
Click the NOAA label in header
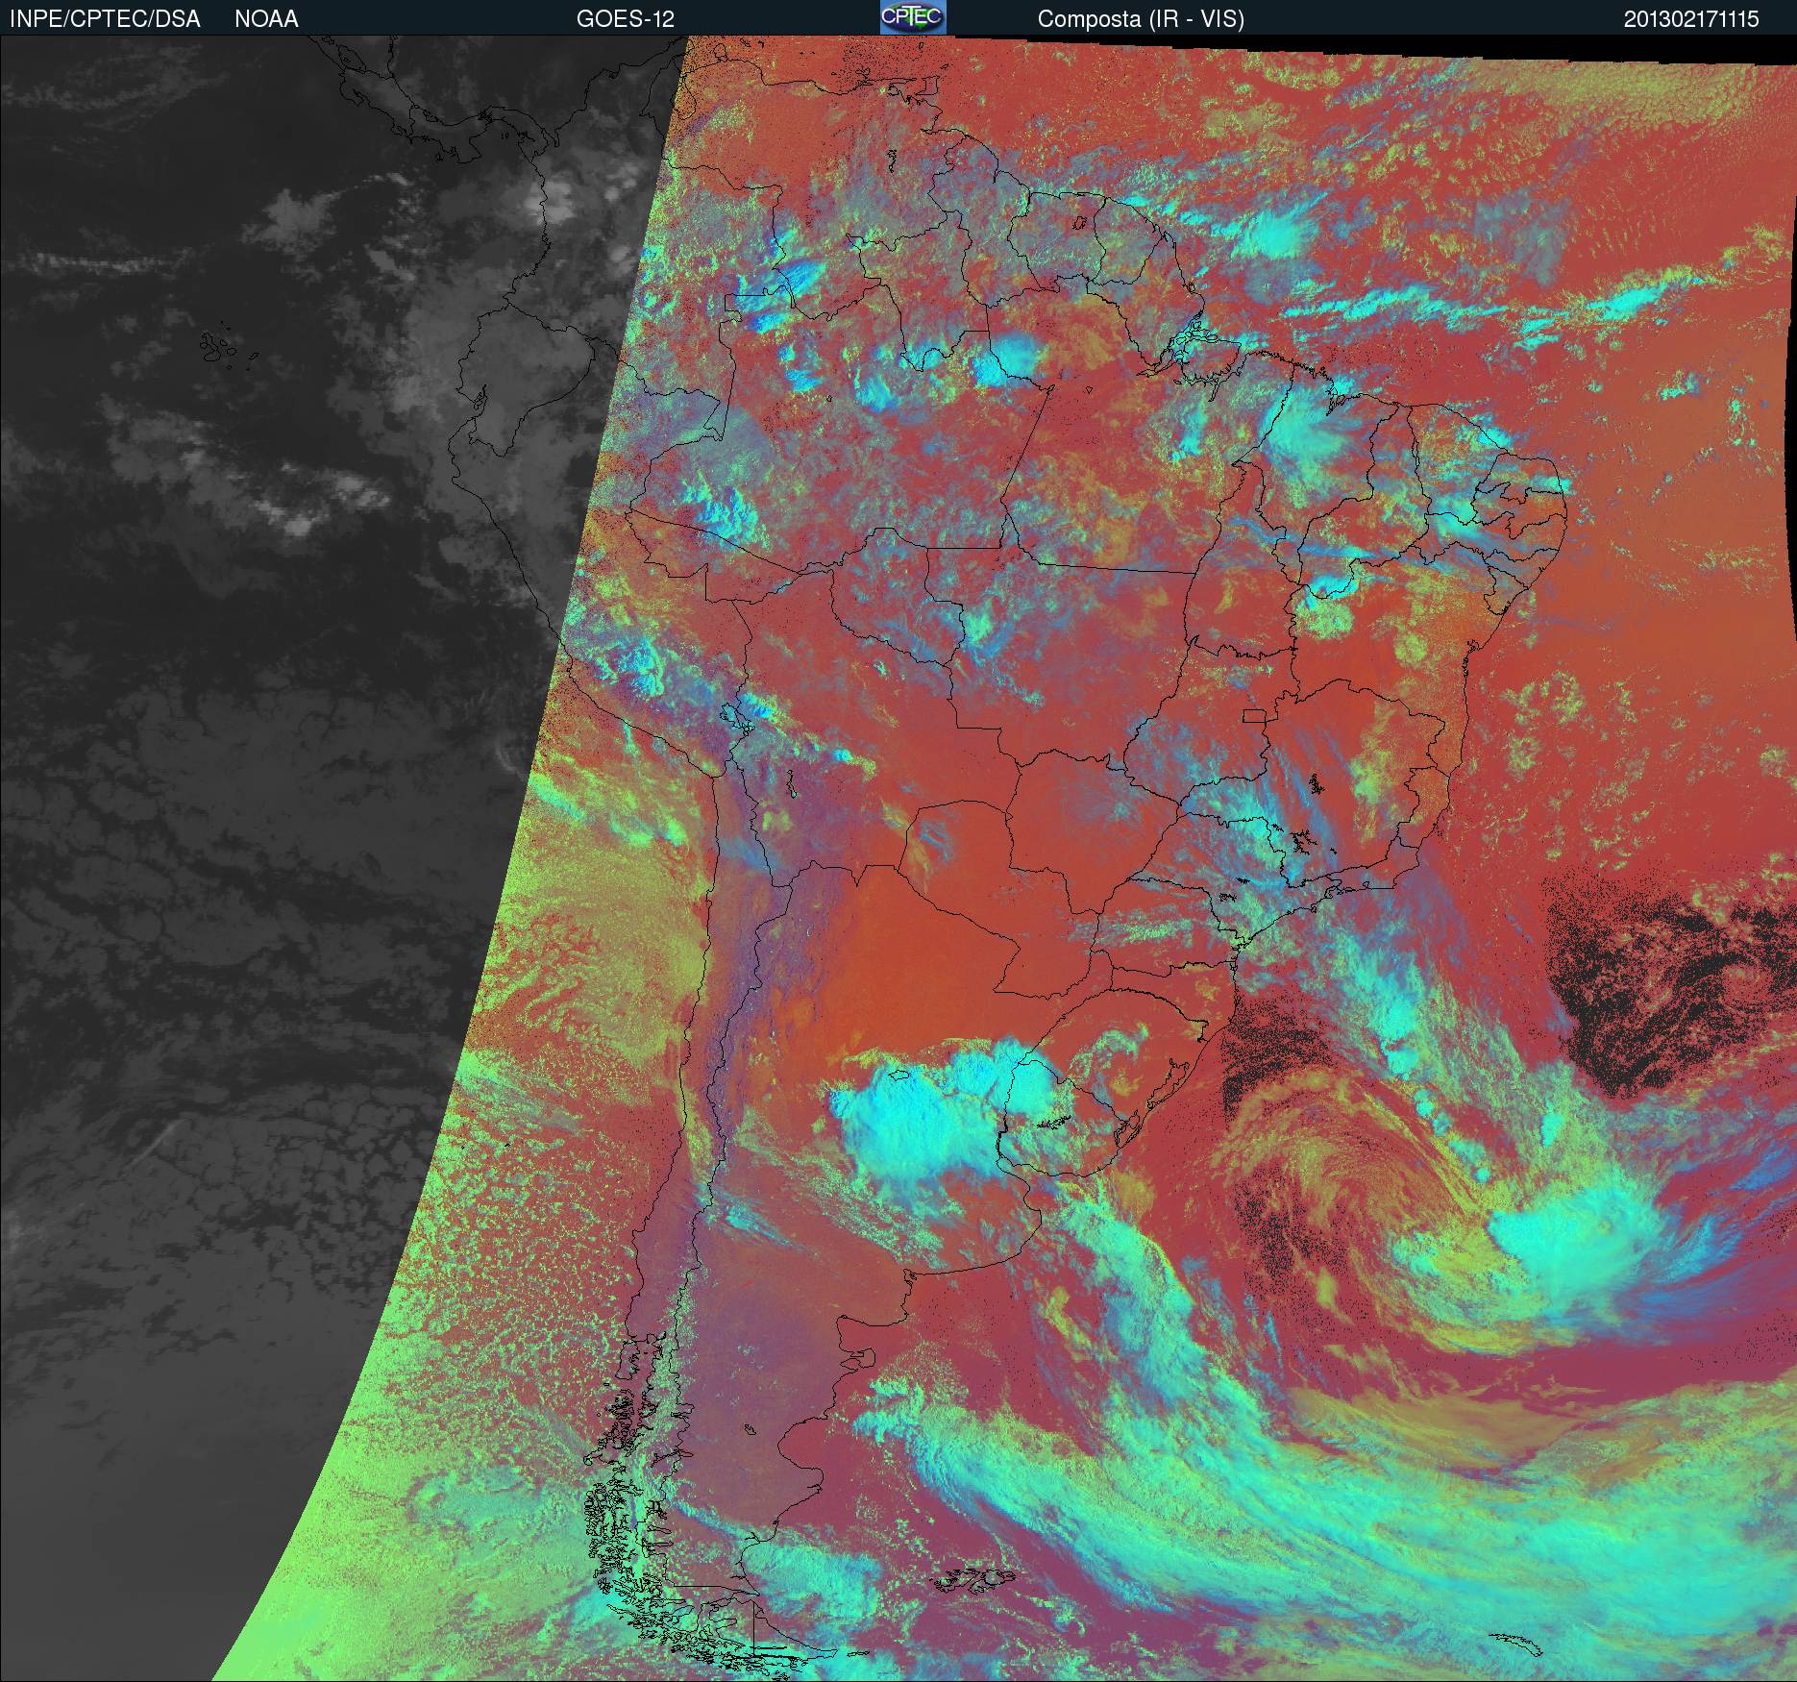[x=266, y=19]
